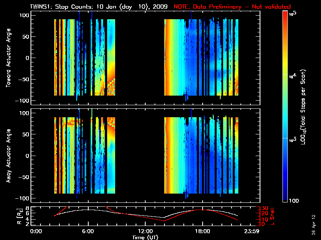Click the red "30" L Shell tick label

point(264,208)
